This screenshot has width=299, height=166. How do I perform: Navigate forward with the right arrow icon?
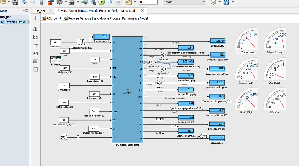click(33, 2)
